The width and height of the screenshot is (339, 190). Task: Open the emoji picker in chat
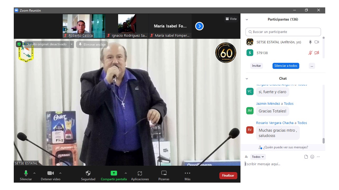[x=312, y=157]
